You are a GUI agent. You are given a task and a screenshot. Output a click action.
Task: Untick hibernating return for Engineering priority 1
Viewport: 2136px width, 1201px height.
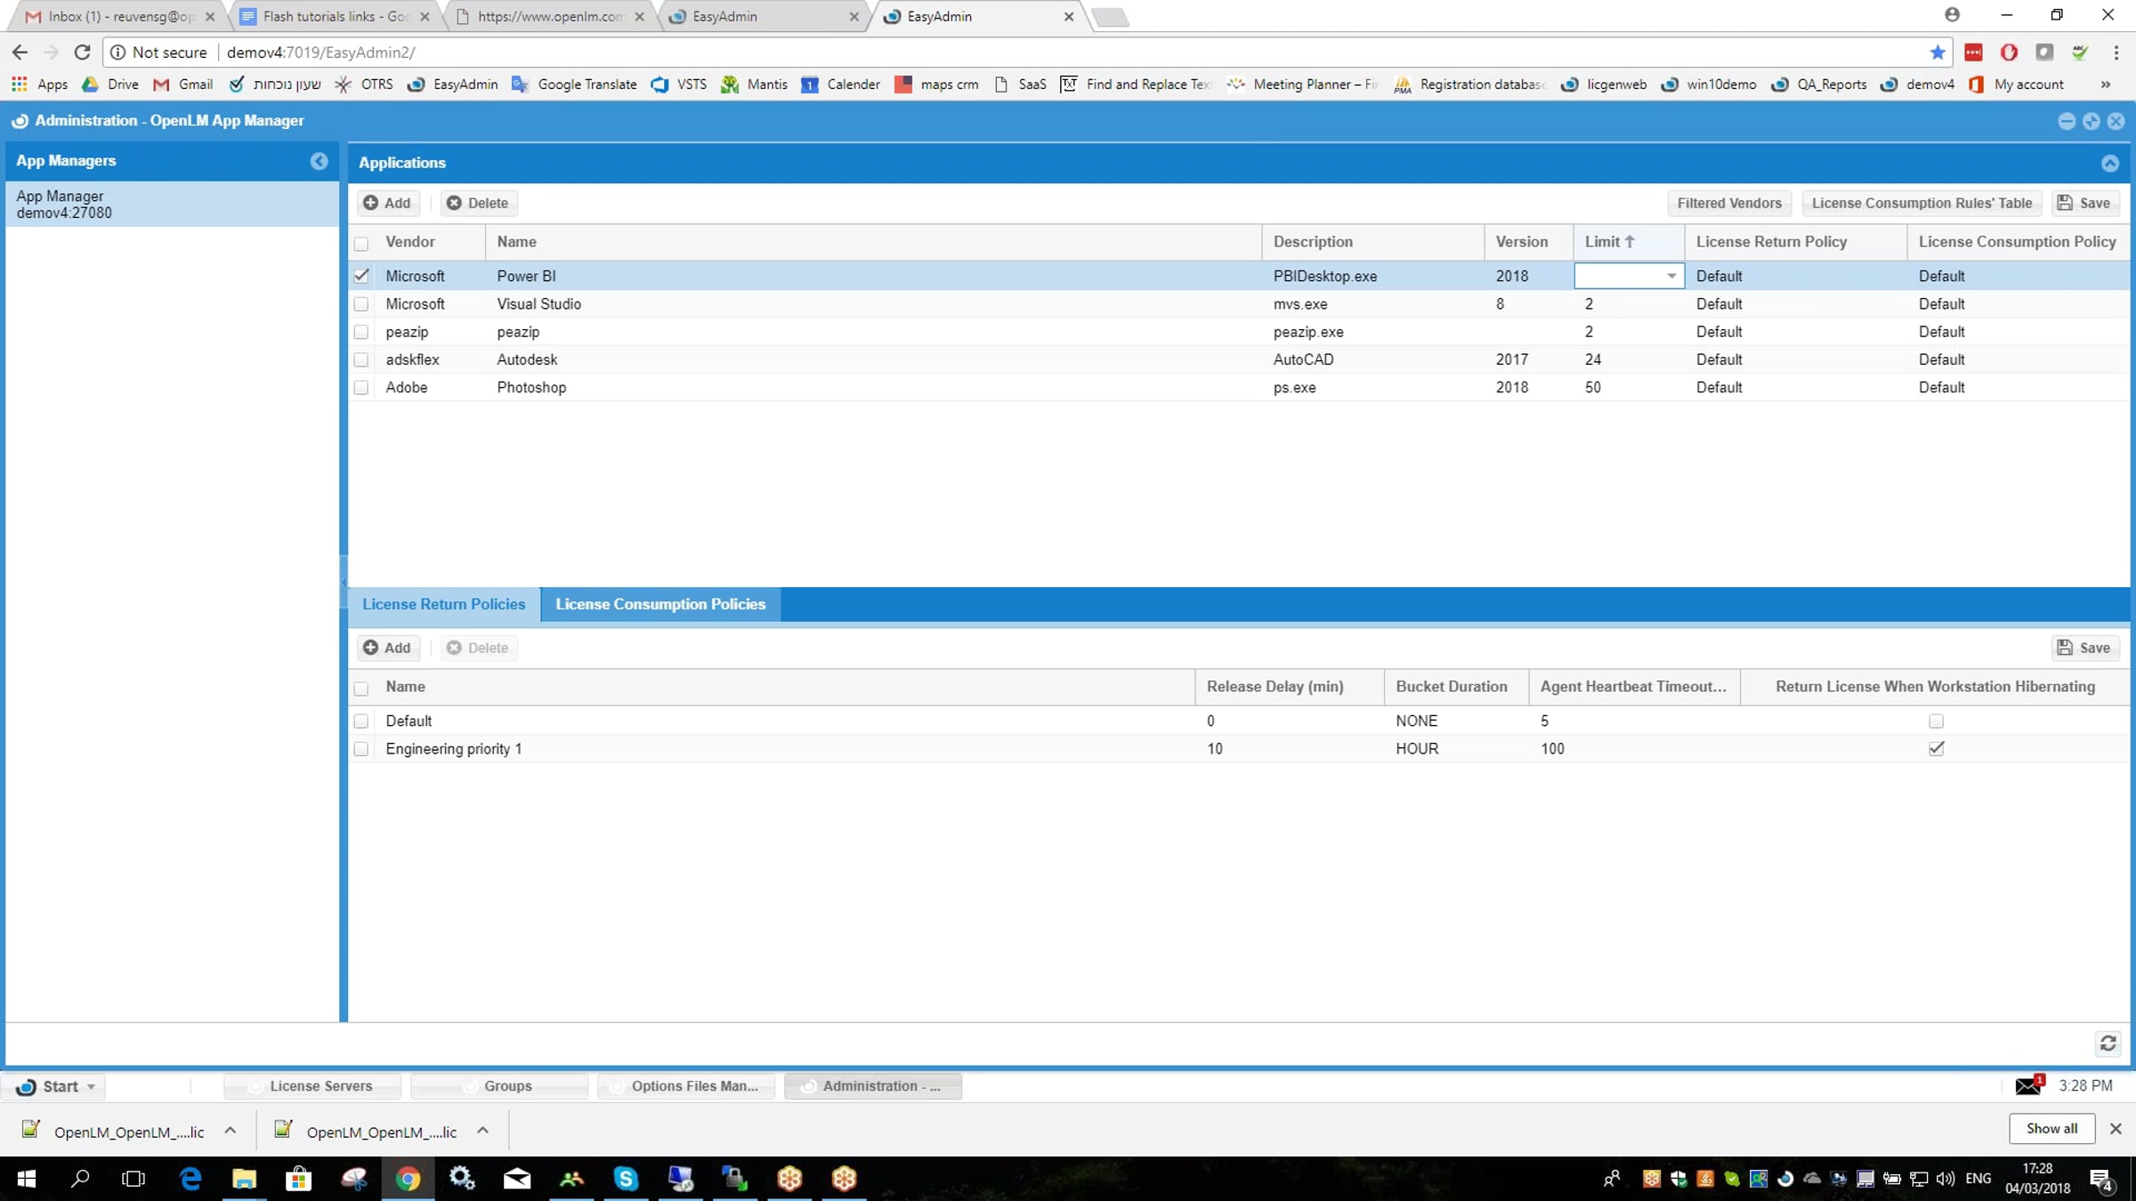coord(1936,749)
